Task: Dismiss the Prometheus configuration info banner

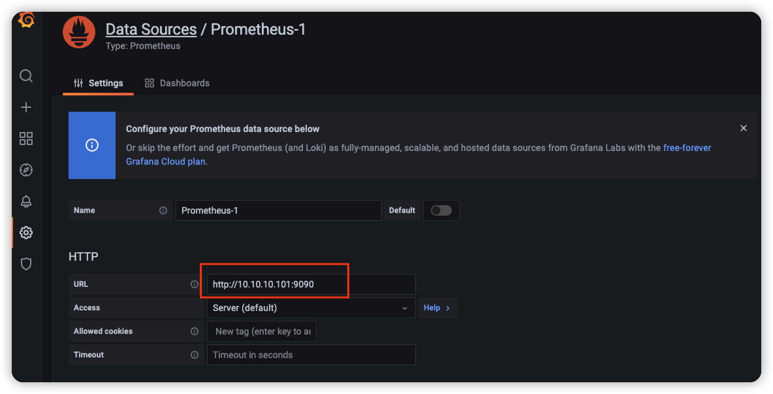Action: [x=743, y=128]
